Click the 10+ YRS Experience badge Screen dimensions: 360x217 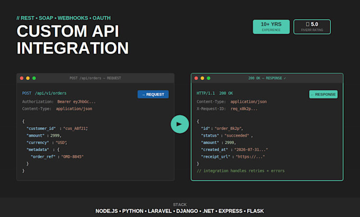coord(271,27)
